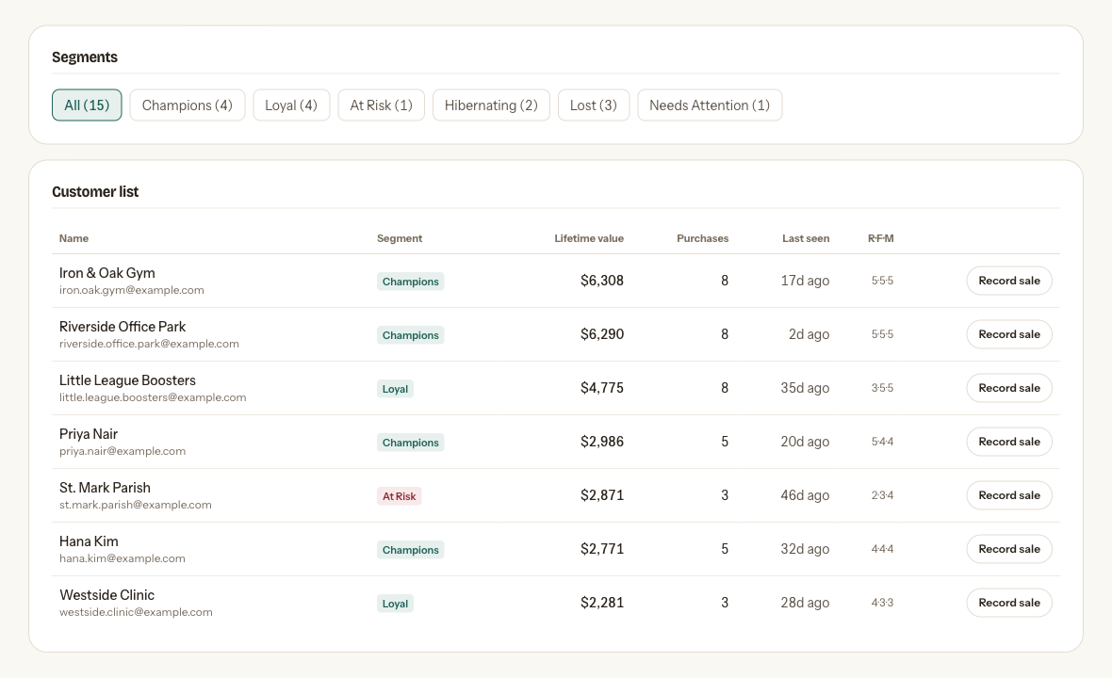Click the 46d ago last seen value
The image size is (1112, 678).
point(805,495)
